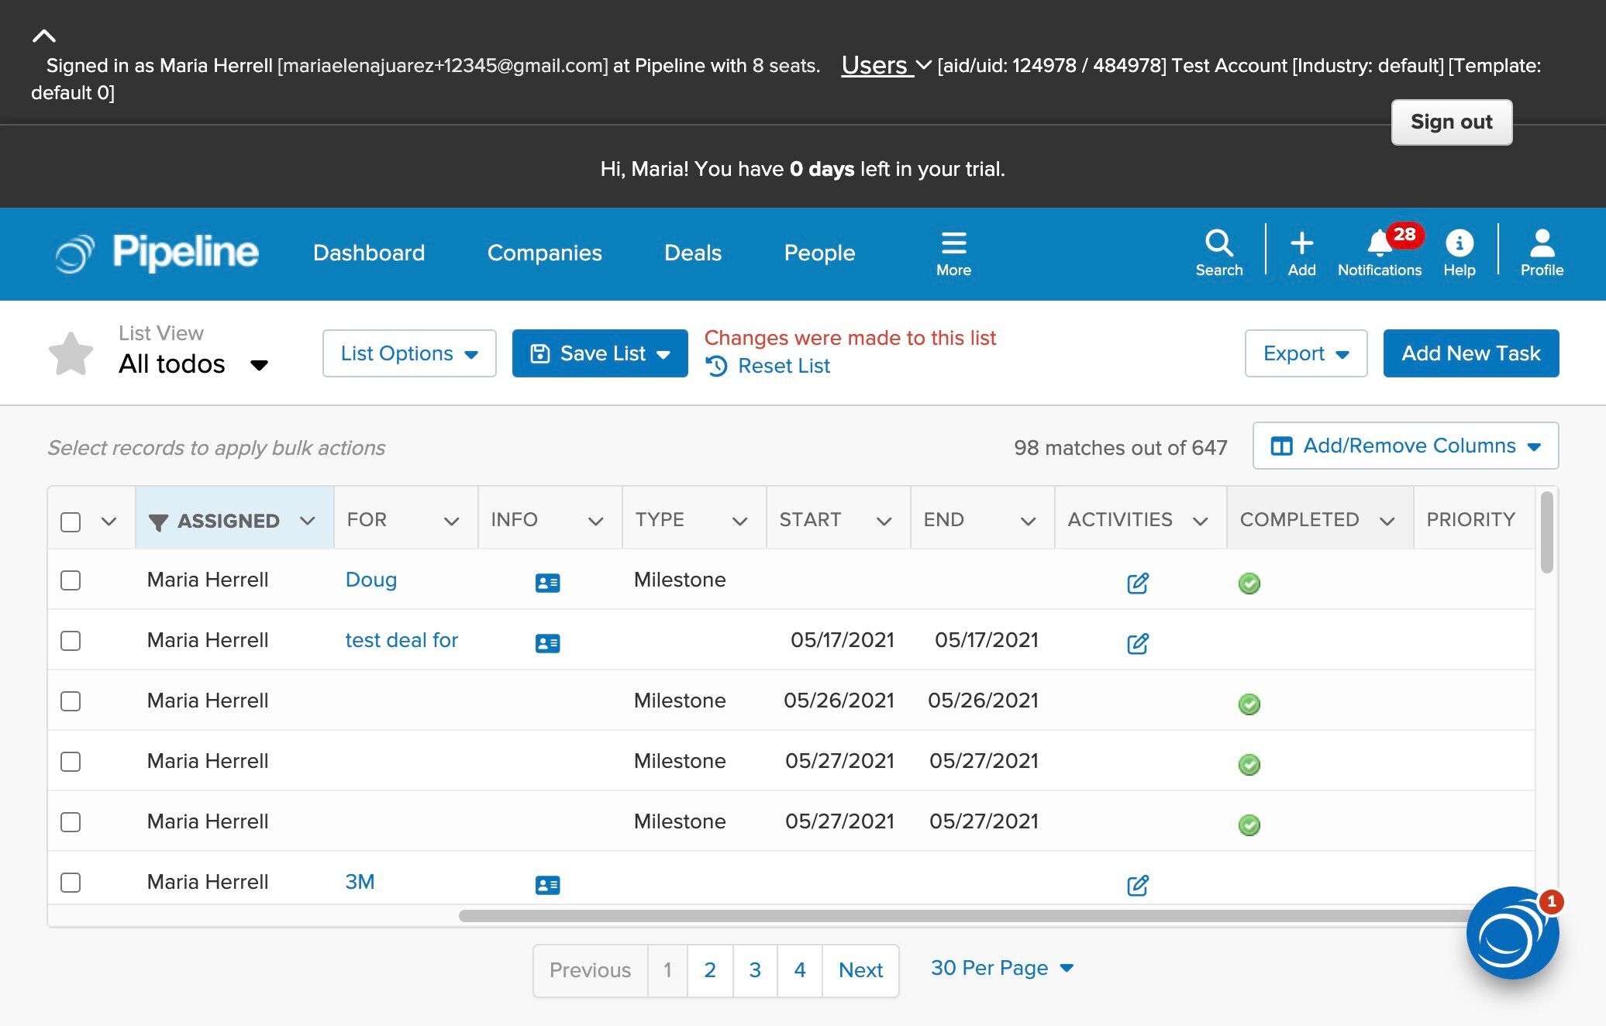Go to the Companies menu

point(544,253)
